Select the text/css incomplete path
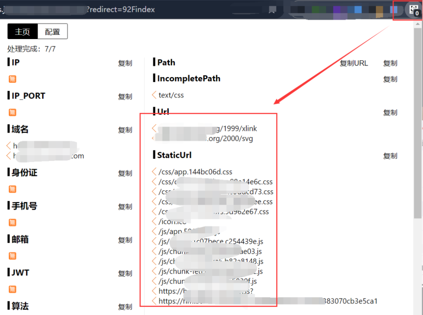 pos(171,95)
